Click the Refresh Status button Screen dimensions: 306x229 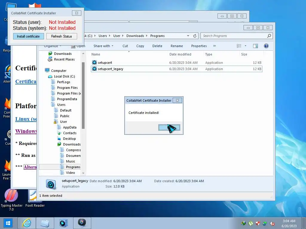click(x=62, y=36)
